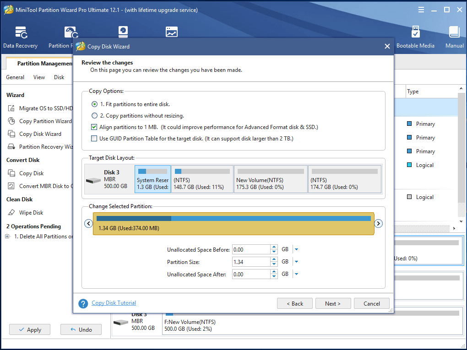
Task: Click the Bootable Media icon
Action: 415,37
